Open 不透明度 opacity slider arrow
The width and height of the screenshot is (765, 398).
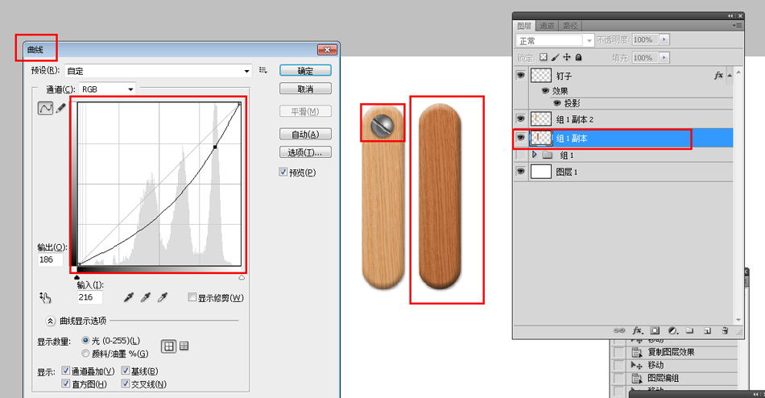[x=664, y=39]
